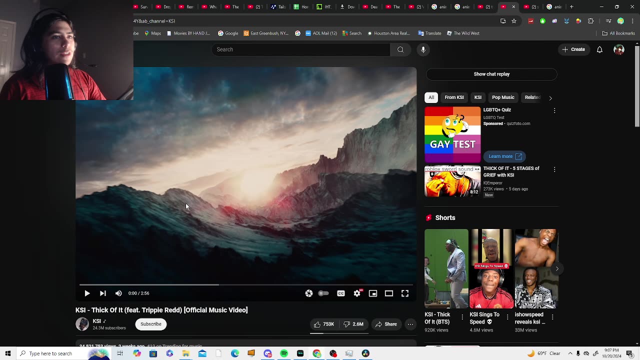Open options for ishowspeed reveals ksi short
This screenshot has height=360, width=640.
click(552, 317)
